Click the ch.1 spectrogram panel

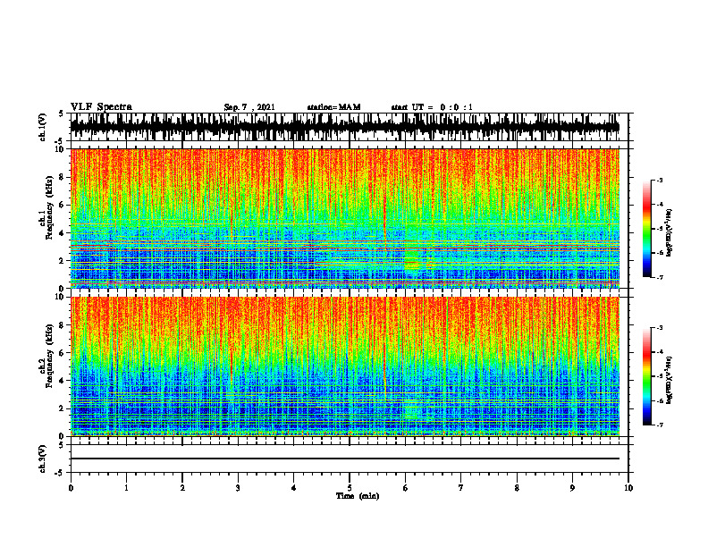(x=345, y=218)
